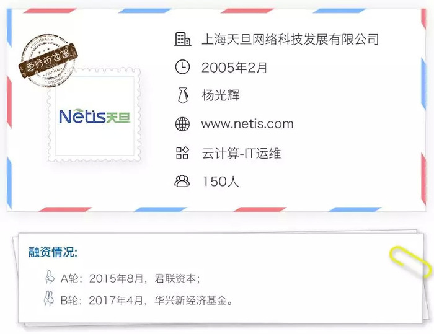The width and height of the screenshot is (434, 334).
Task: Select company name 上海天旦网络科技发展有限公司
Action: (x=290, y=39)
